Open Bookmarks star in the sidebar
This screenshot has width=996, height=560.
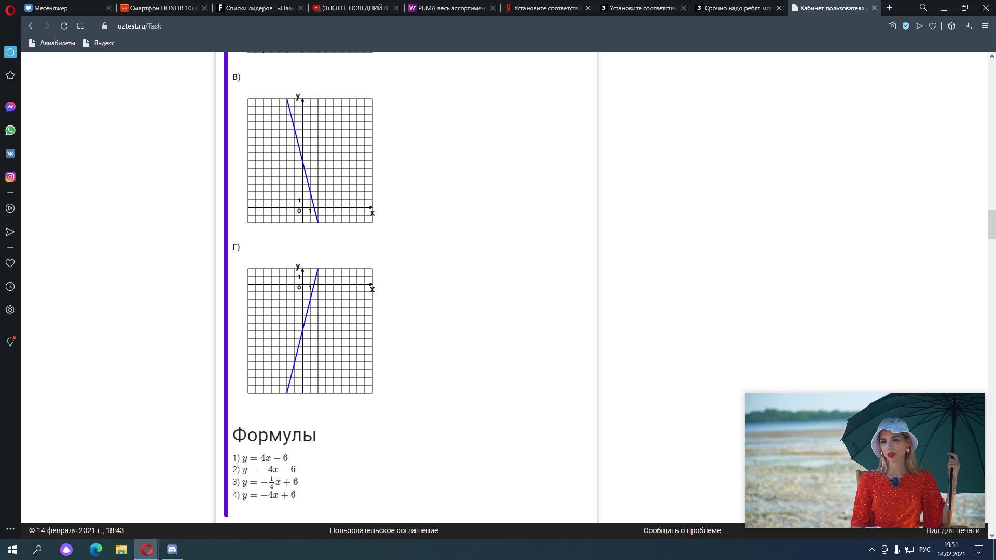coord(10,75)
